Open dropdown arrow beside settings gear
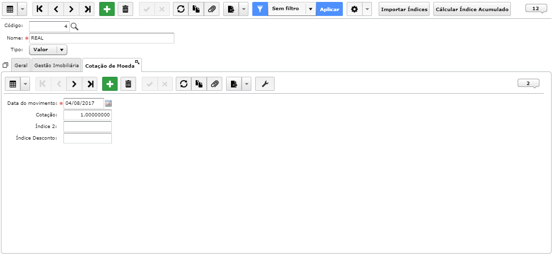 coord(367,10)
